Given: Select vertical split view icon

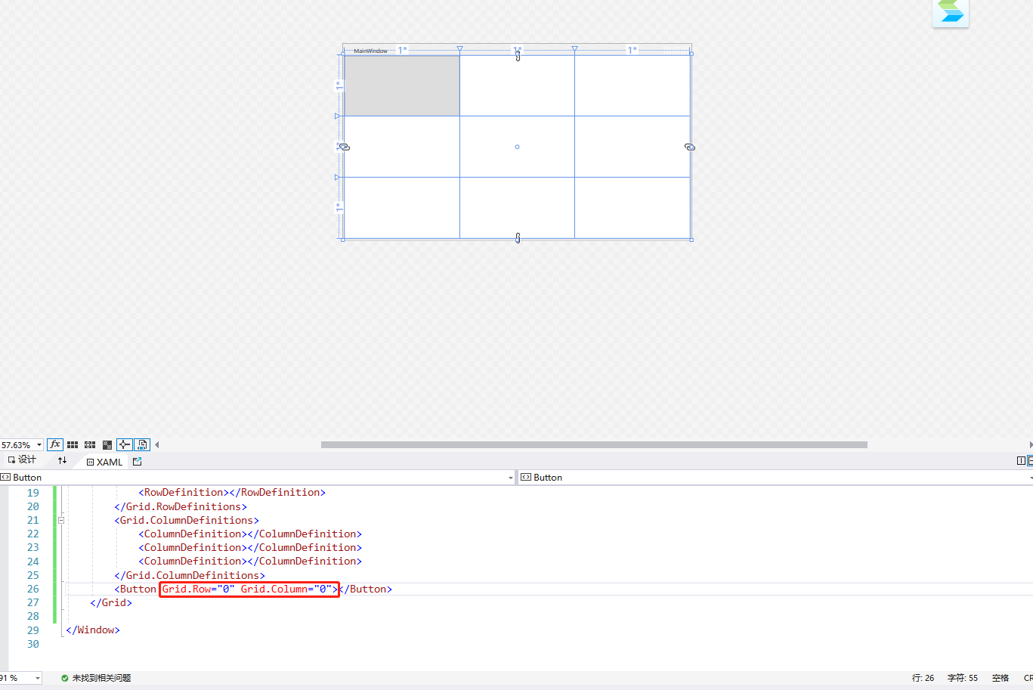Looking at the screenshot, I should (1021, 460).
